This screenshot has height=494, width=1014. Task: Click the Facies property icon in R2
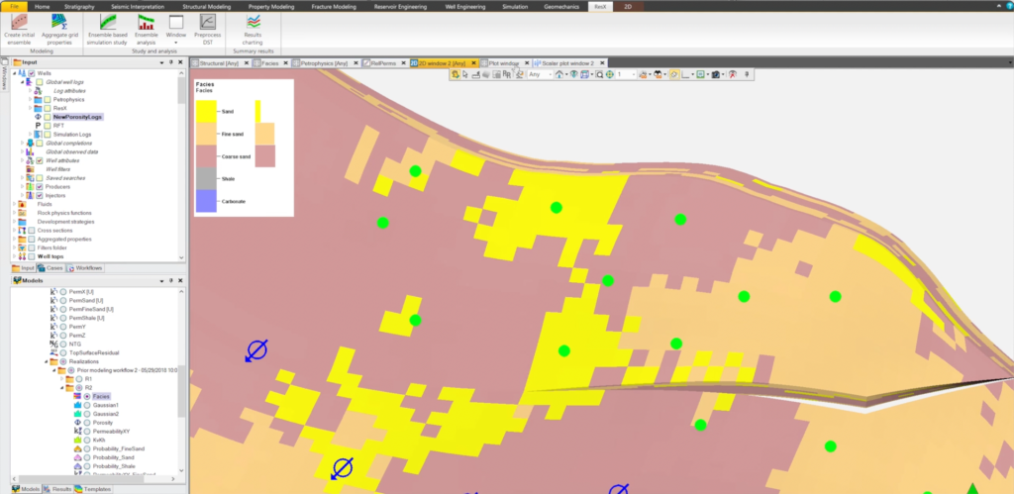[x=76, y=396]
